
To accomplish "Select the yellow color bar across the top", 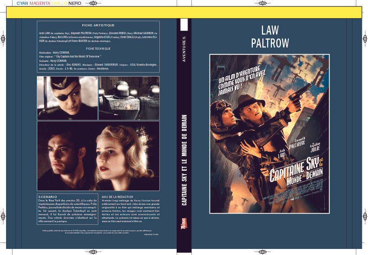I will [x=184, y=13].
